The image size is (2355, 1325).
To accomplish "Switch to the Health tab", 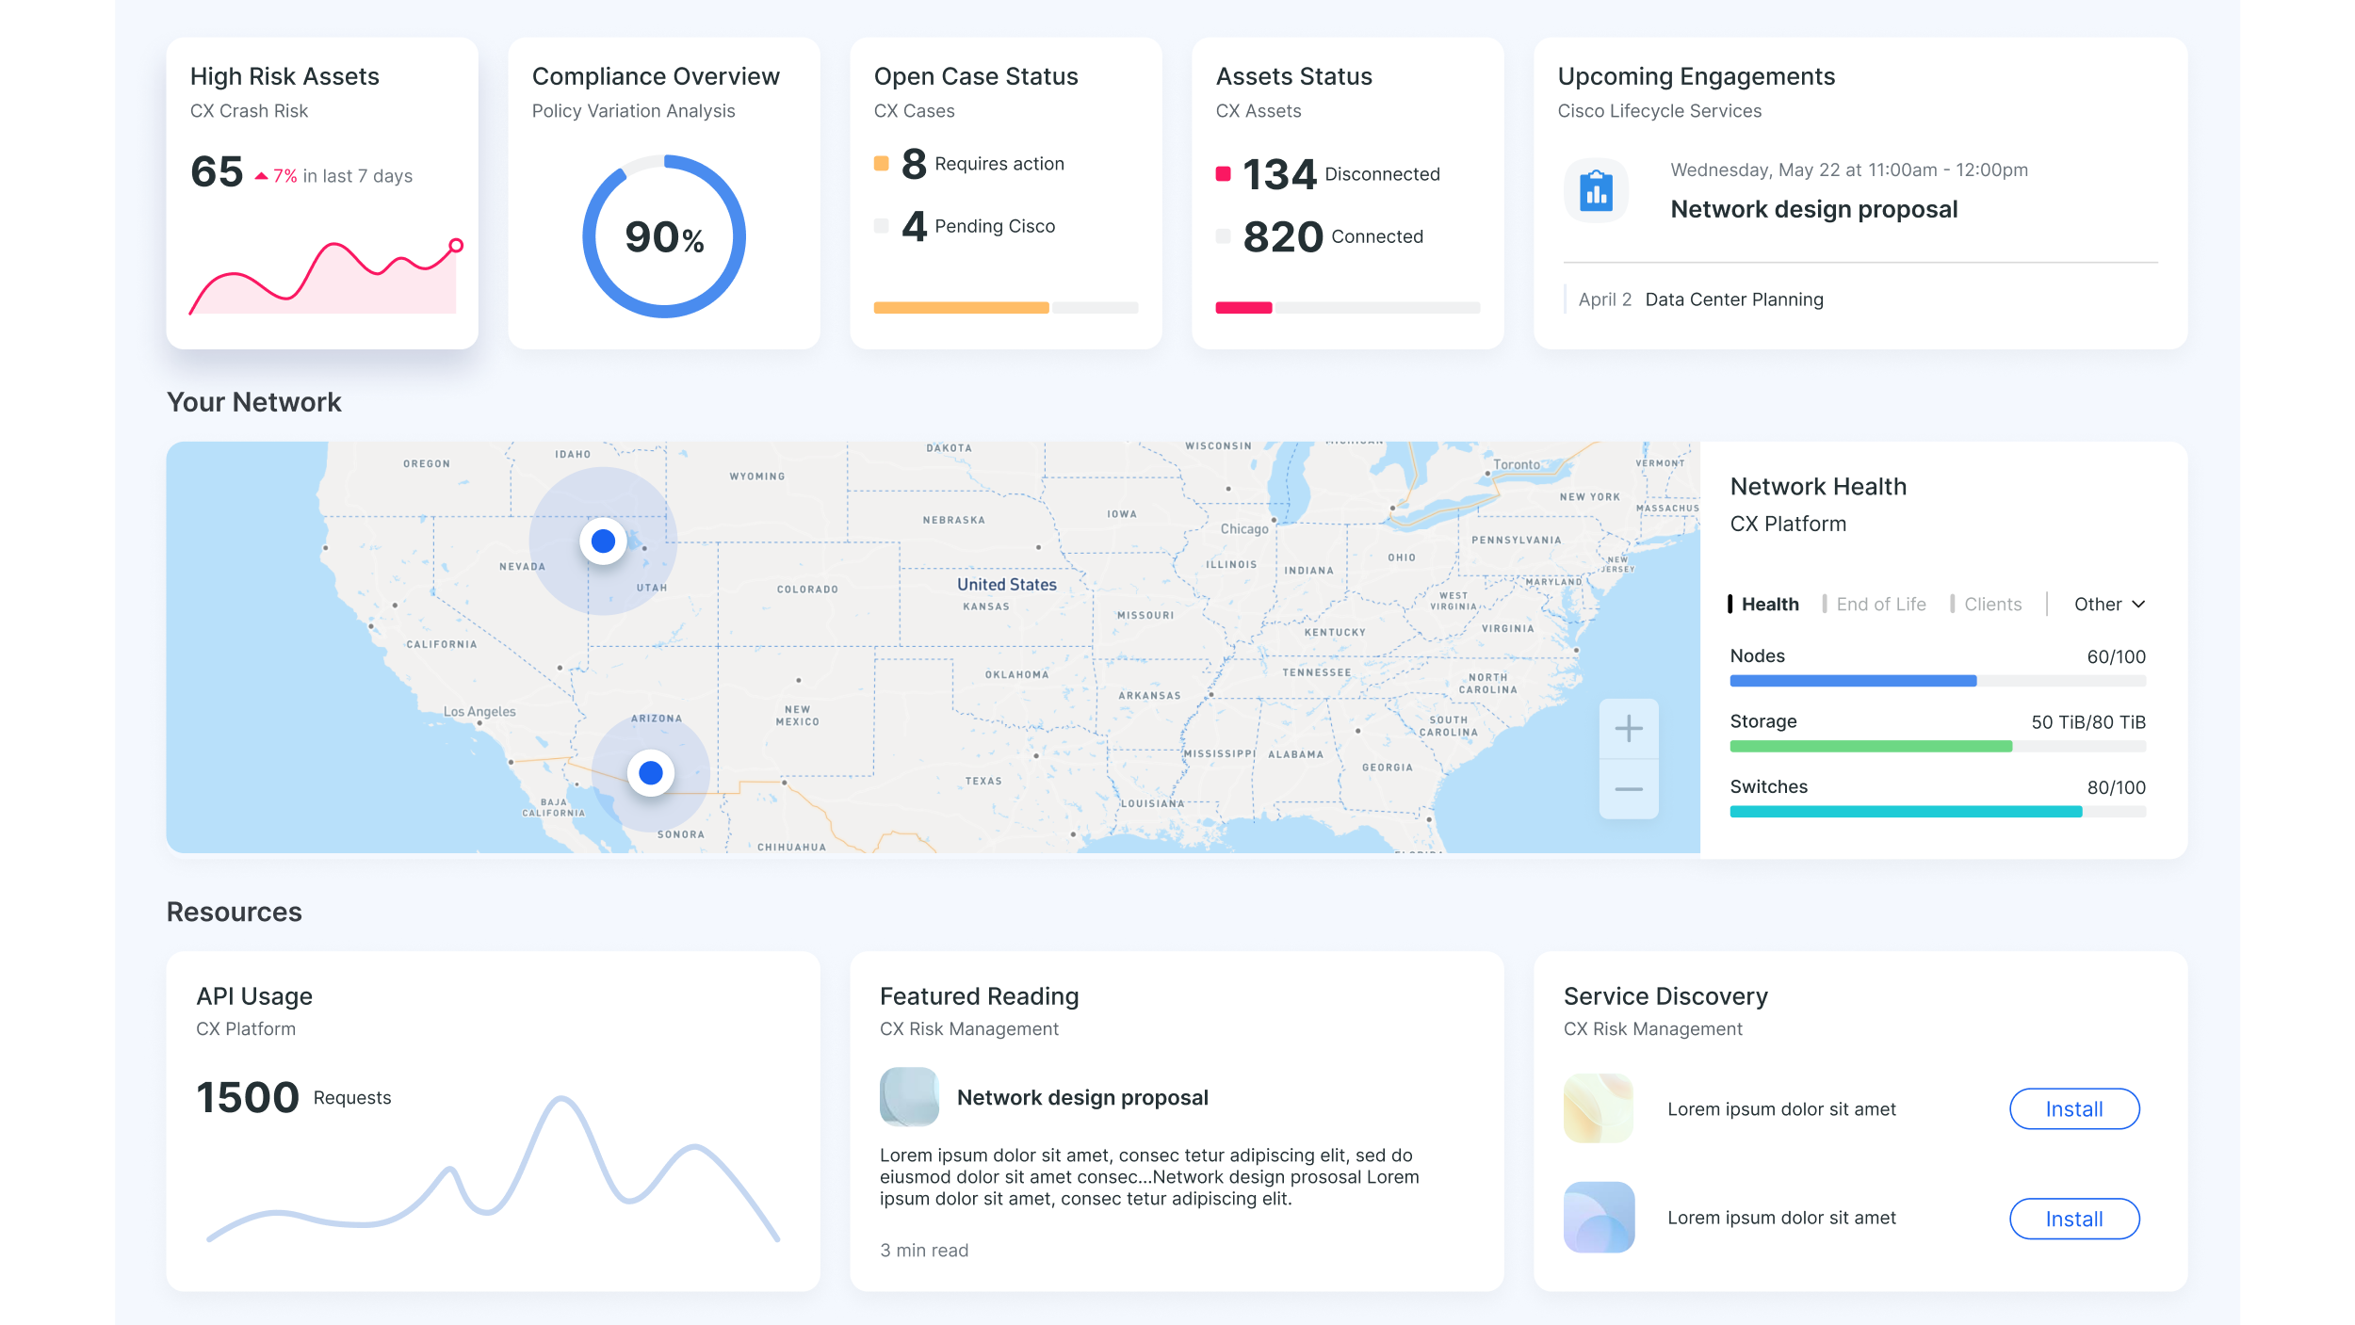I will pyautogui.click(x=1763, y=604).
